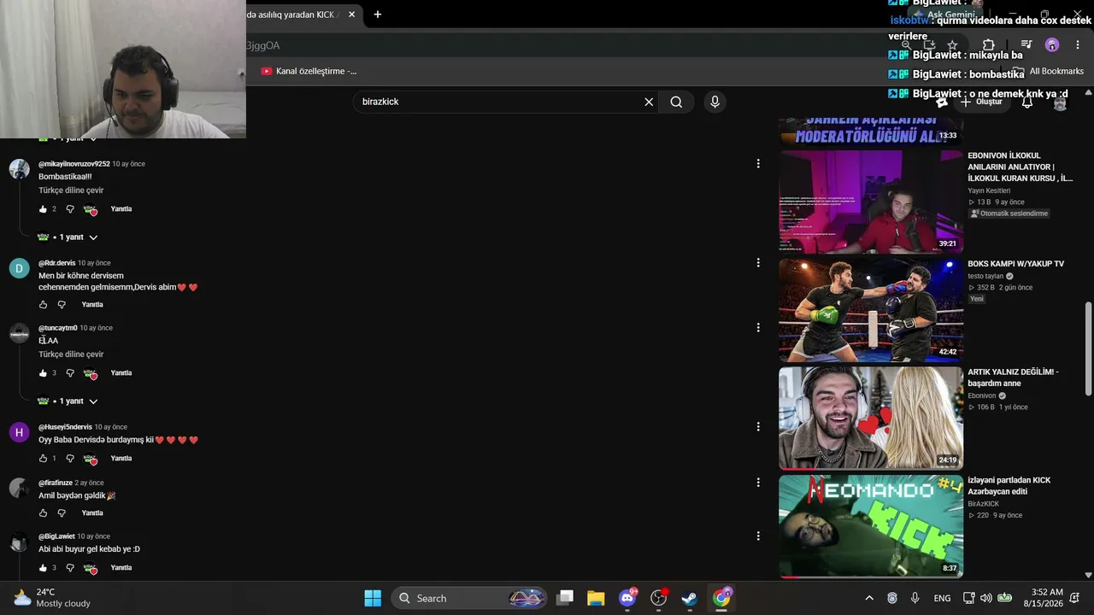The height and width of the screenshot is (615, 1094).
Task: Clear the birazkick search text with X
Action: [x=649, y=102]
